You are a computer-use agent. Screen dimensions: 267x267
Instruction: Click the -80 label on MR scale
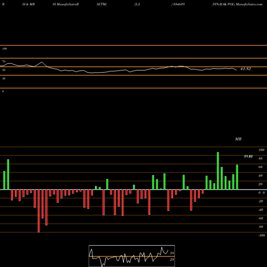click(x=261, y=227)
